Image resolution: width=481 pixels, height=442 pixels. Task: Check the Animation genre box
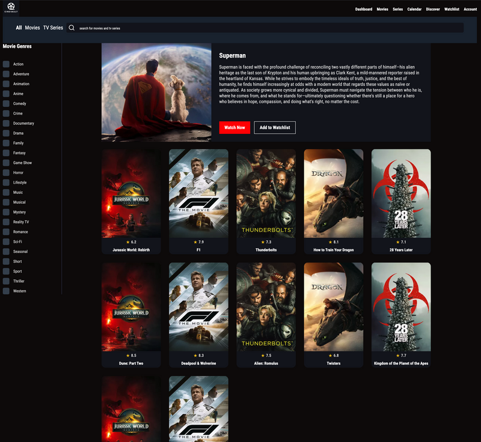6,83
